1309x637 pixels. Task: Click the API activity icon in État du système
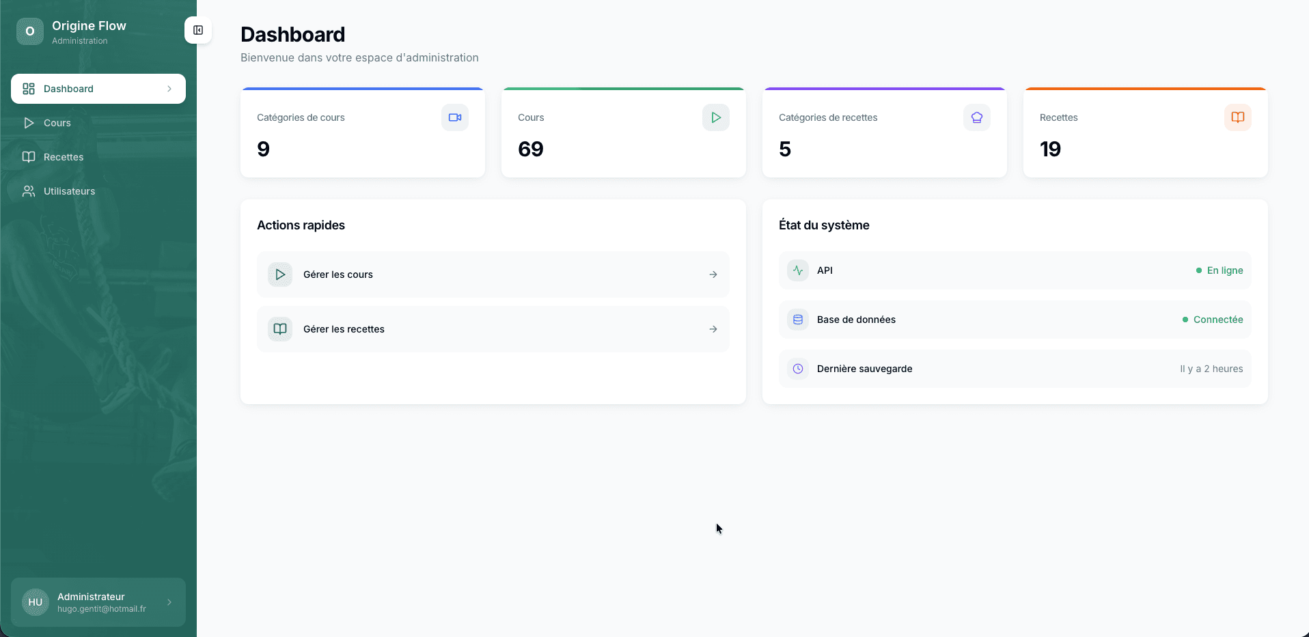pos(797,270)
